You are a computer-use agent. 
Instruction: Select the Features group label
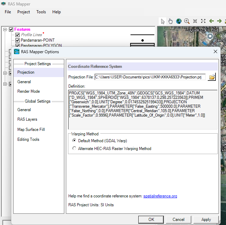(x=22, y=29)
